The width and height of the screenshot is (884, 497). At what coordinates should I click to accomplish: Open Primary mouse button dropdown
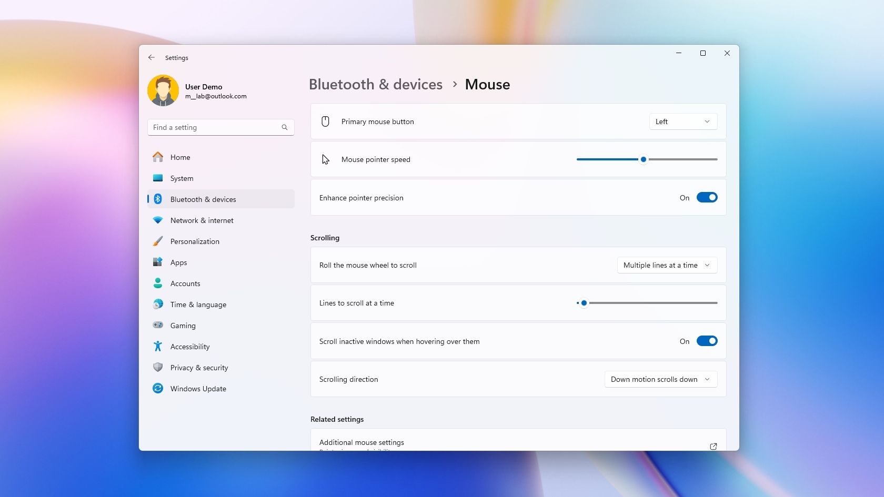coord(683,121)
